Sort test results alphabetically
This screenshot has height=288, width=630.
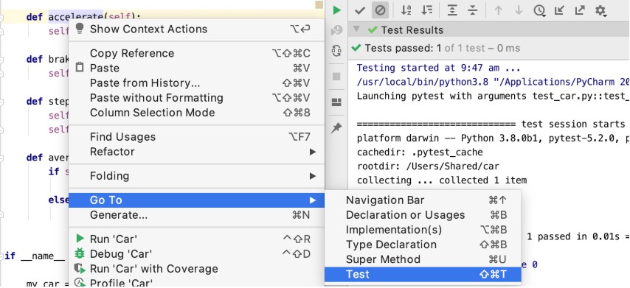click(x=406, y=10)
